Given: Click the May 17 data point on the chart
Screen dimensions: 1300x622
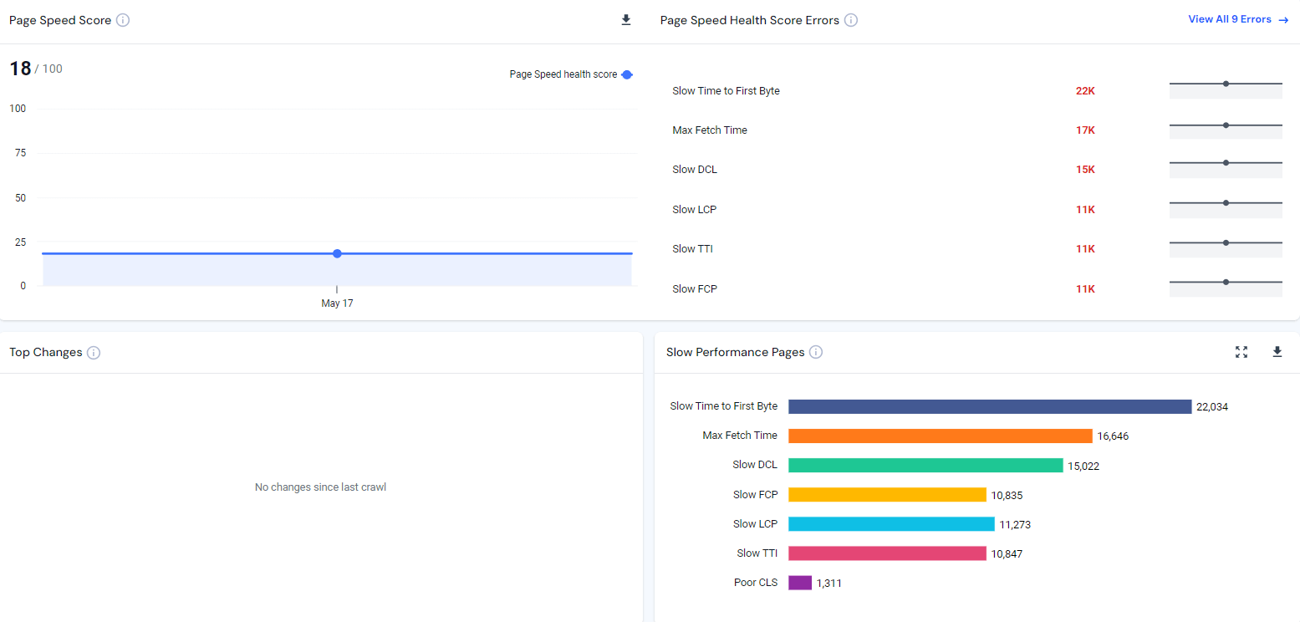Looking at the screenshot, I should 337,253.
